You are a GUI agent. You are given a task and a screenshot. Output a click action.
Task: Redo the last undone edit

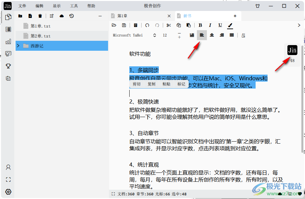(157, 25)
